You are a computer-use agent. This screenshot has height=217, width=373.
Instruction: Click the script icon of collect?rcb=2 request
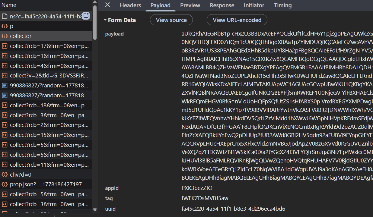click(x=5, y=125)
